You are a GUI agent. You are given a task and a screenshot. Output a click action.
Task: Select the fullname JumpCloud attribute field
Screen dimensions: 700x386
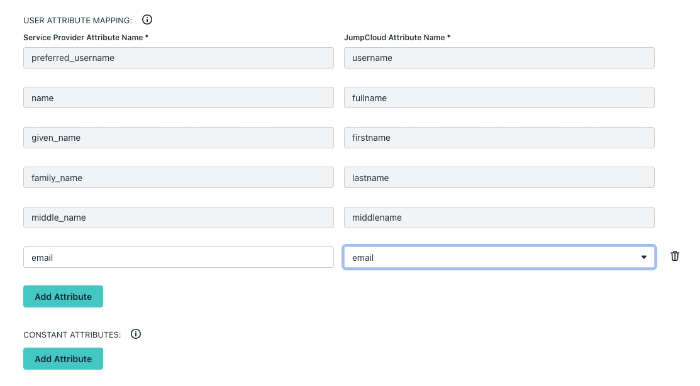(x=499, y=97)
